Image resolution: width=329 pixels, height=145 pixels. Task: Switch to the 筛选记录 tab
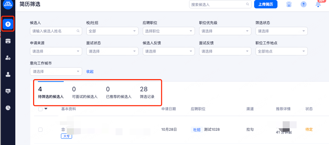coord(147,93)
